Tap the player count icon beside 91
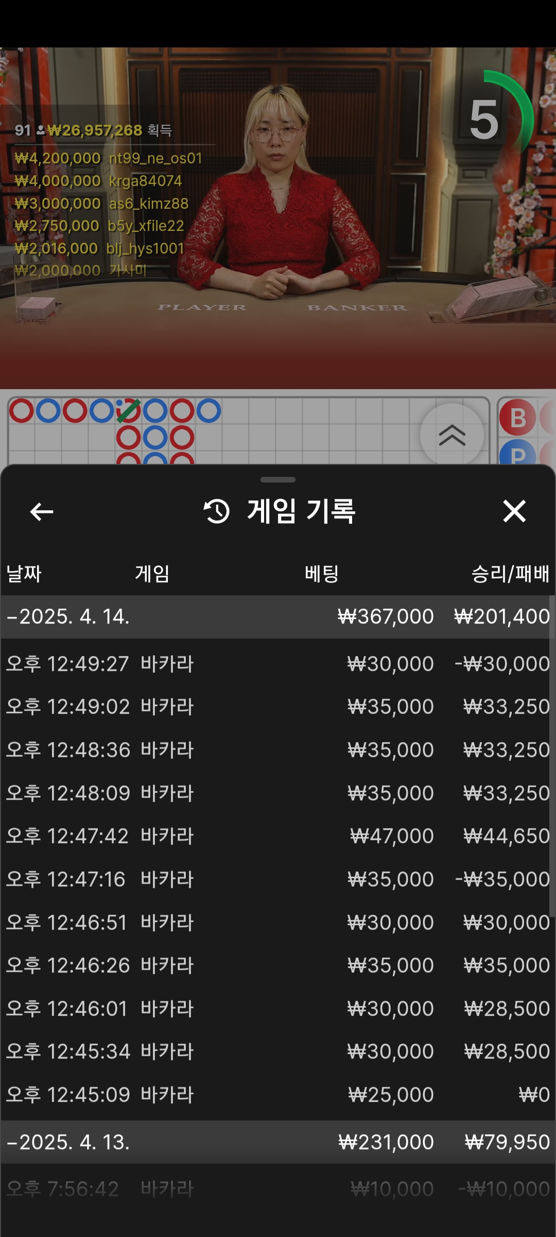Viewport: 556px width, 1237px height. 40,130
